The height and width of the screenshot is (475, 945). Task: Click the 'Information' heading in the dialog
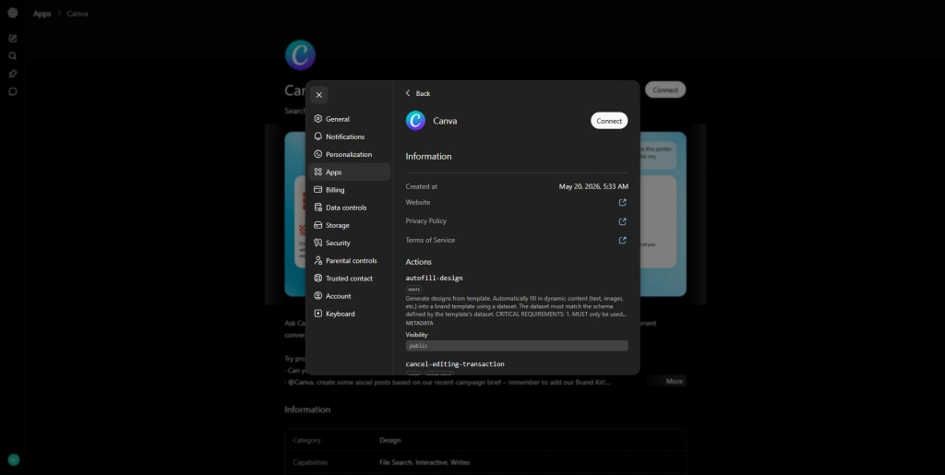pos(428,156)
